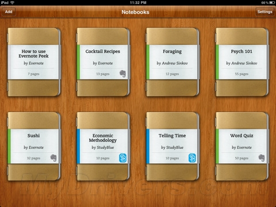Viewport: 276px width, 207px height.
Task: Open the Economic Methodology notebook
Action: point(103,147)
